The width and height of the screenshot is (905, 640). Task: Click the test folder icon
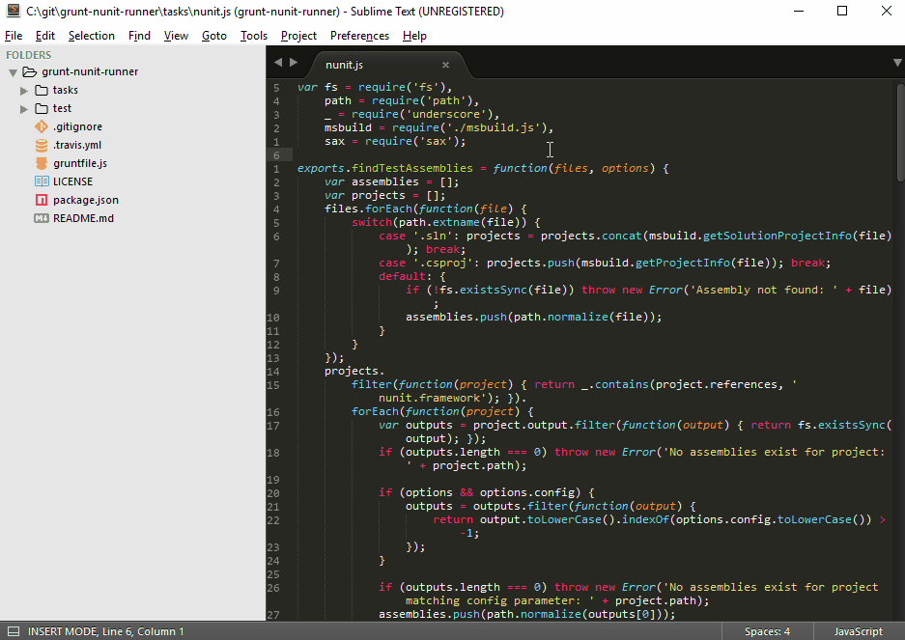coord(41,108)
